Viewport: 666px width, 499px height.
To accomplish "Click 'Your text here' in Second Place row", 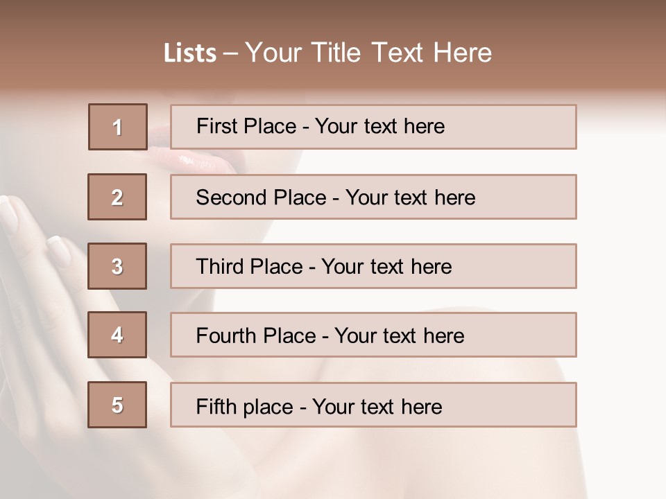I will coord(410,198).
